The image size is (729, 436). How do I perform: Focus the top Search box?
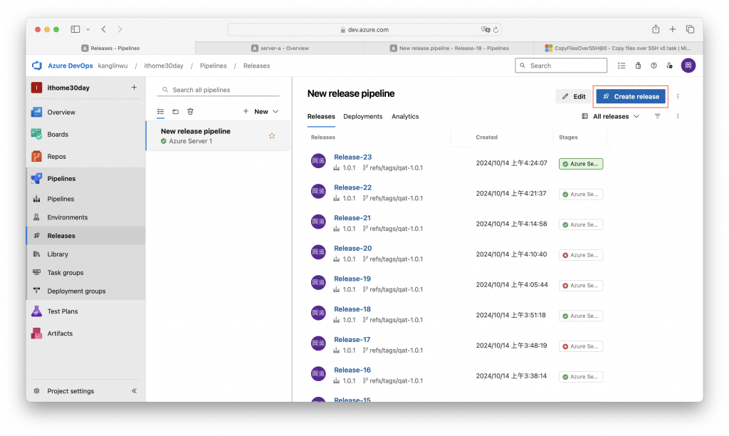(561, 66)
